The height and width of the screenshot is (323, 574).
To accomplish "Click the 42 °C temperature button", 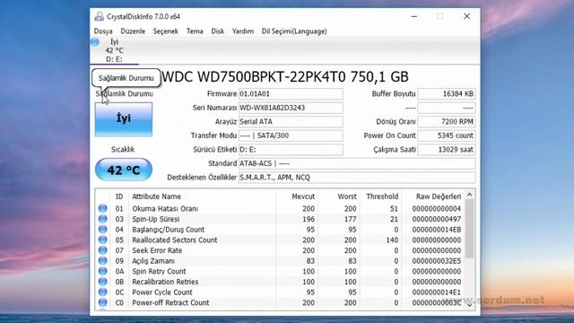I will [x=124, y=170].
